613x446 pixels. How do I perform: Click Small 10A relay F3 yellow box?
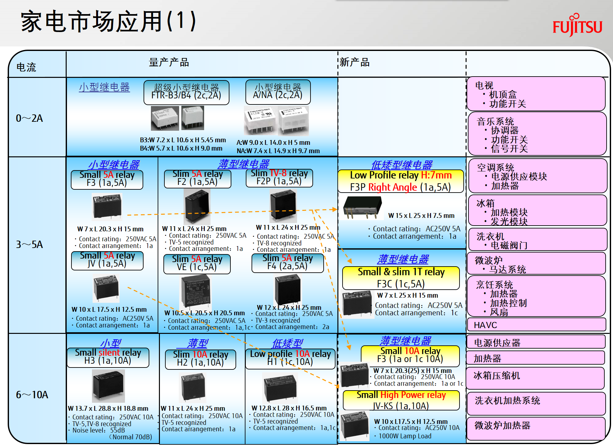410,356
